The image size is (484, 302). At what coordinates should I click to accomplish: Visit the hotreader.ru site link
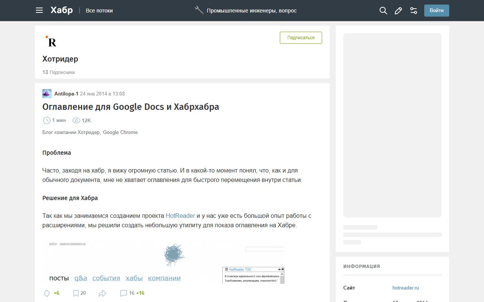[x=406, y=288]
